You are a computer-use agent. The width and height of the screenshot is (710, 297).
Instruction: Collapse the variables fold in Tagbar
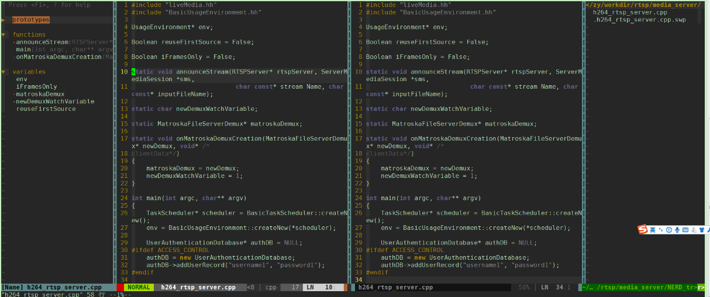pos(4,72)
